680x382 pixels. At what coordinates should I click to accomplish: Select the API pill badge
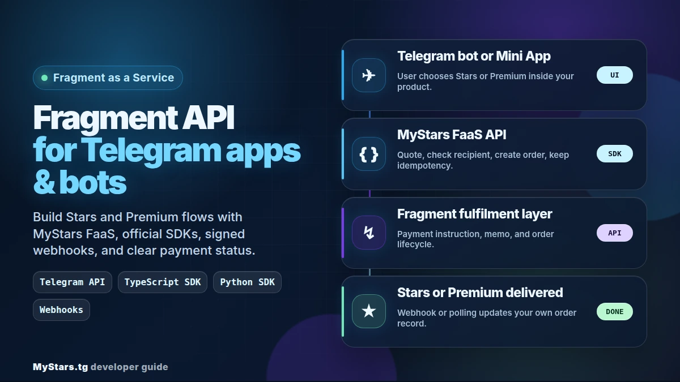(615, 233)
